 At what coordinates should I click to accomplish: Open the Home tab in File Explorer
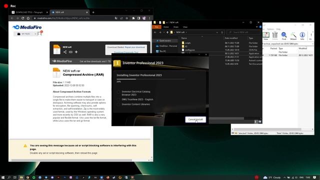pyautogui.click(x=166, y=27)
